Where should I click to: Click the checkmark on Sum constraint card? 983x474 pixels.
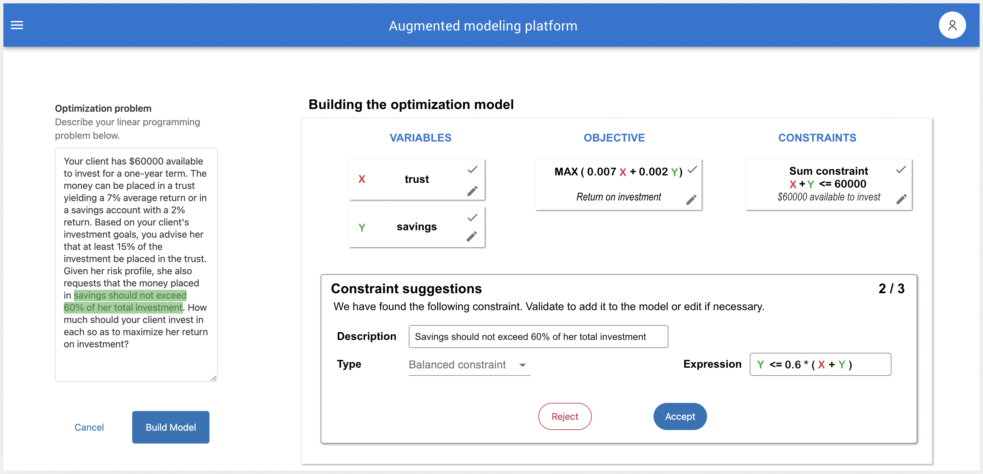(901, 170)
